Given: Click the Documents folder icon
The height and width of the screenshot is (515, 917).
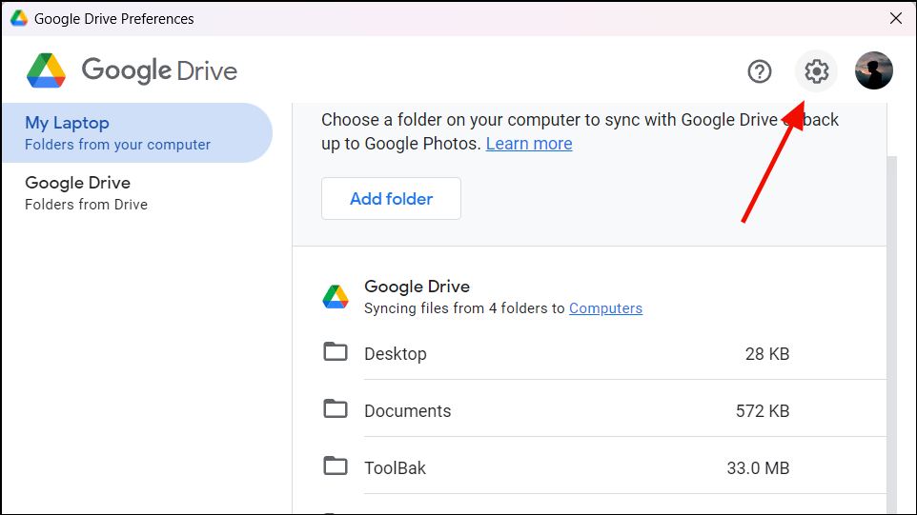Looking at the screenshot, I should coord(336,408).
